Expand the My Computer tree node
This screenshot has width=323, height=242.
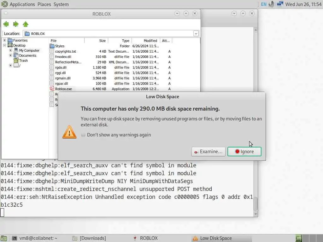click(10, 50)
